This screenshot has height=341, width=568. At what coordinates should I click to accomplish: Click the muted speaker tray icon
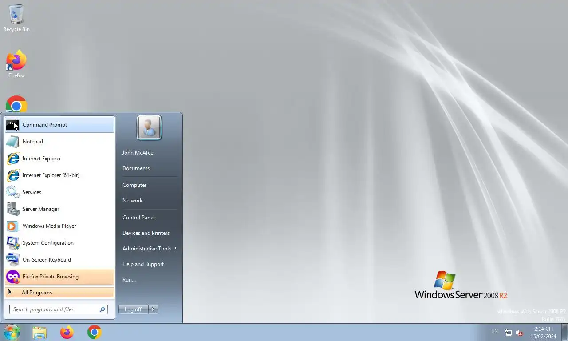[x=519, y=333]
